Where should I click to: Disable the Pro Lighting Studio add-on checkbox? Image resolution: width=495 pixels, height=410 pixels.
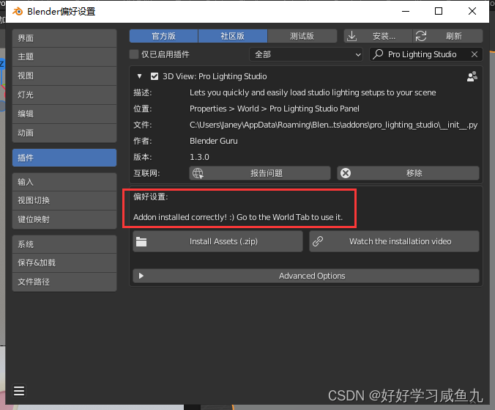(x=155, y=76)
